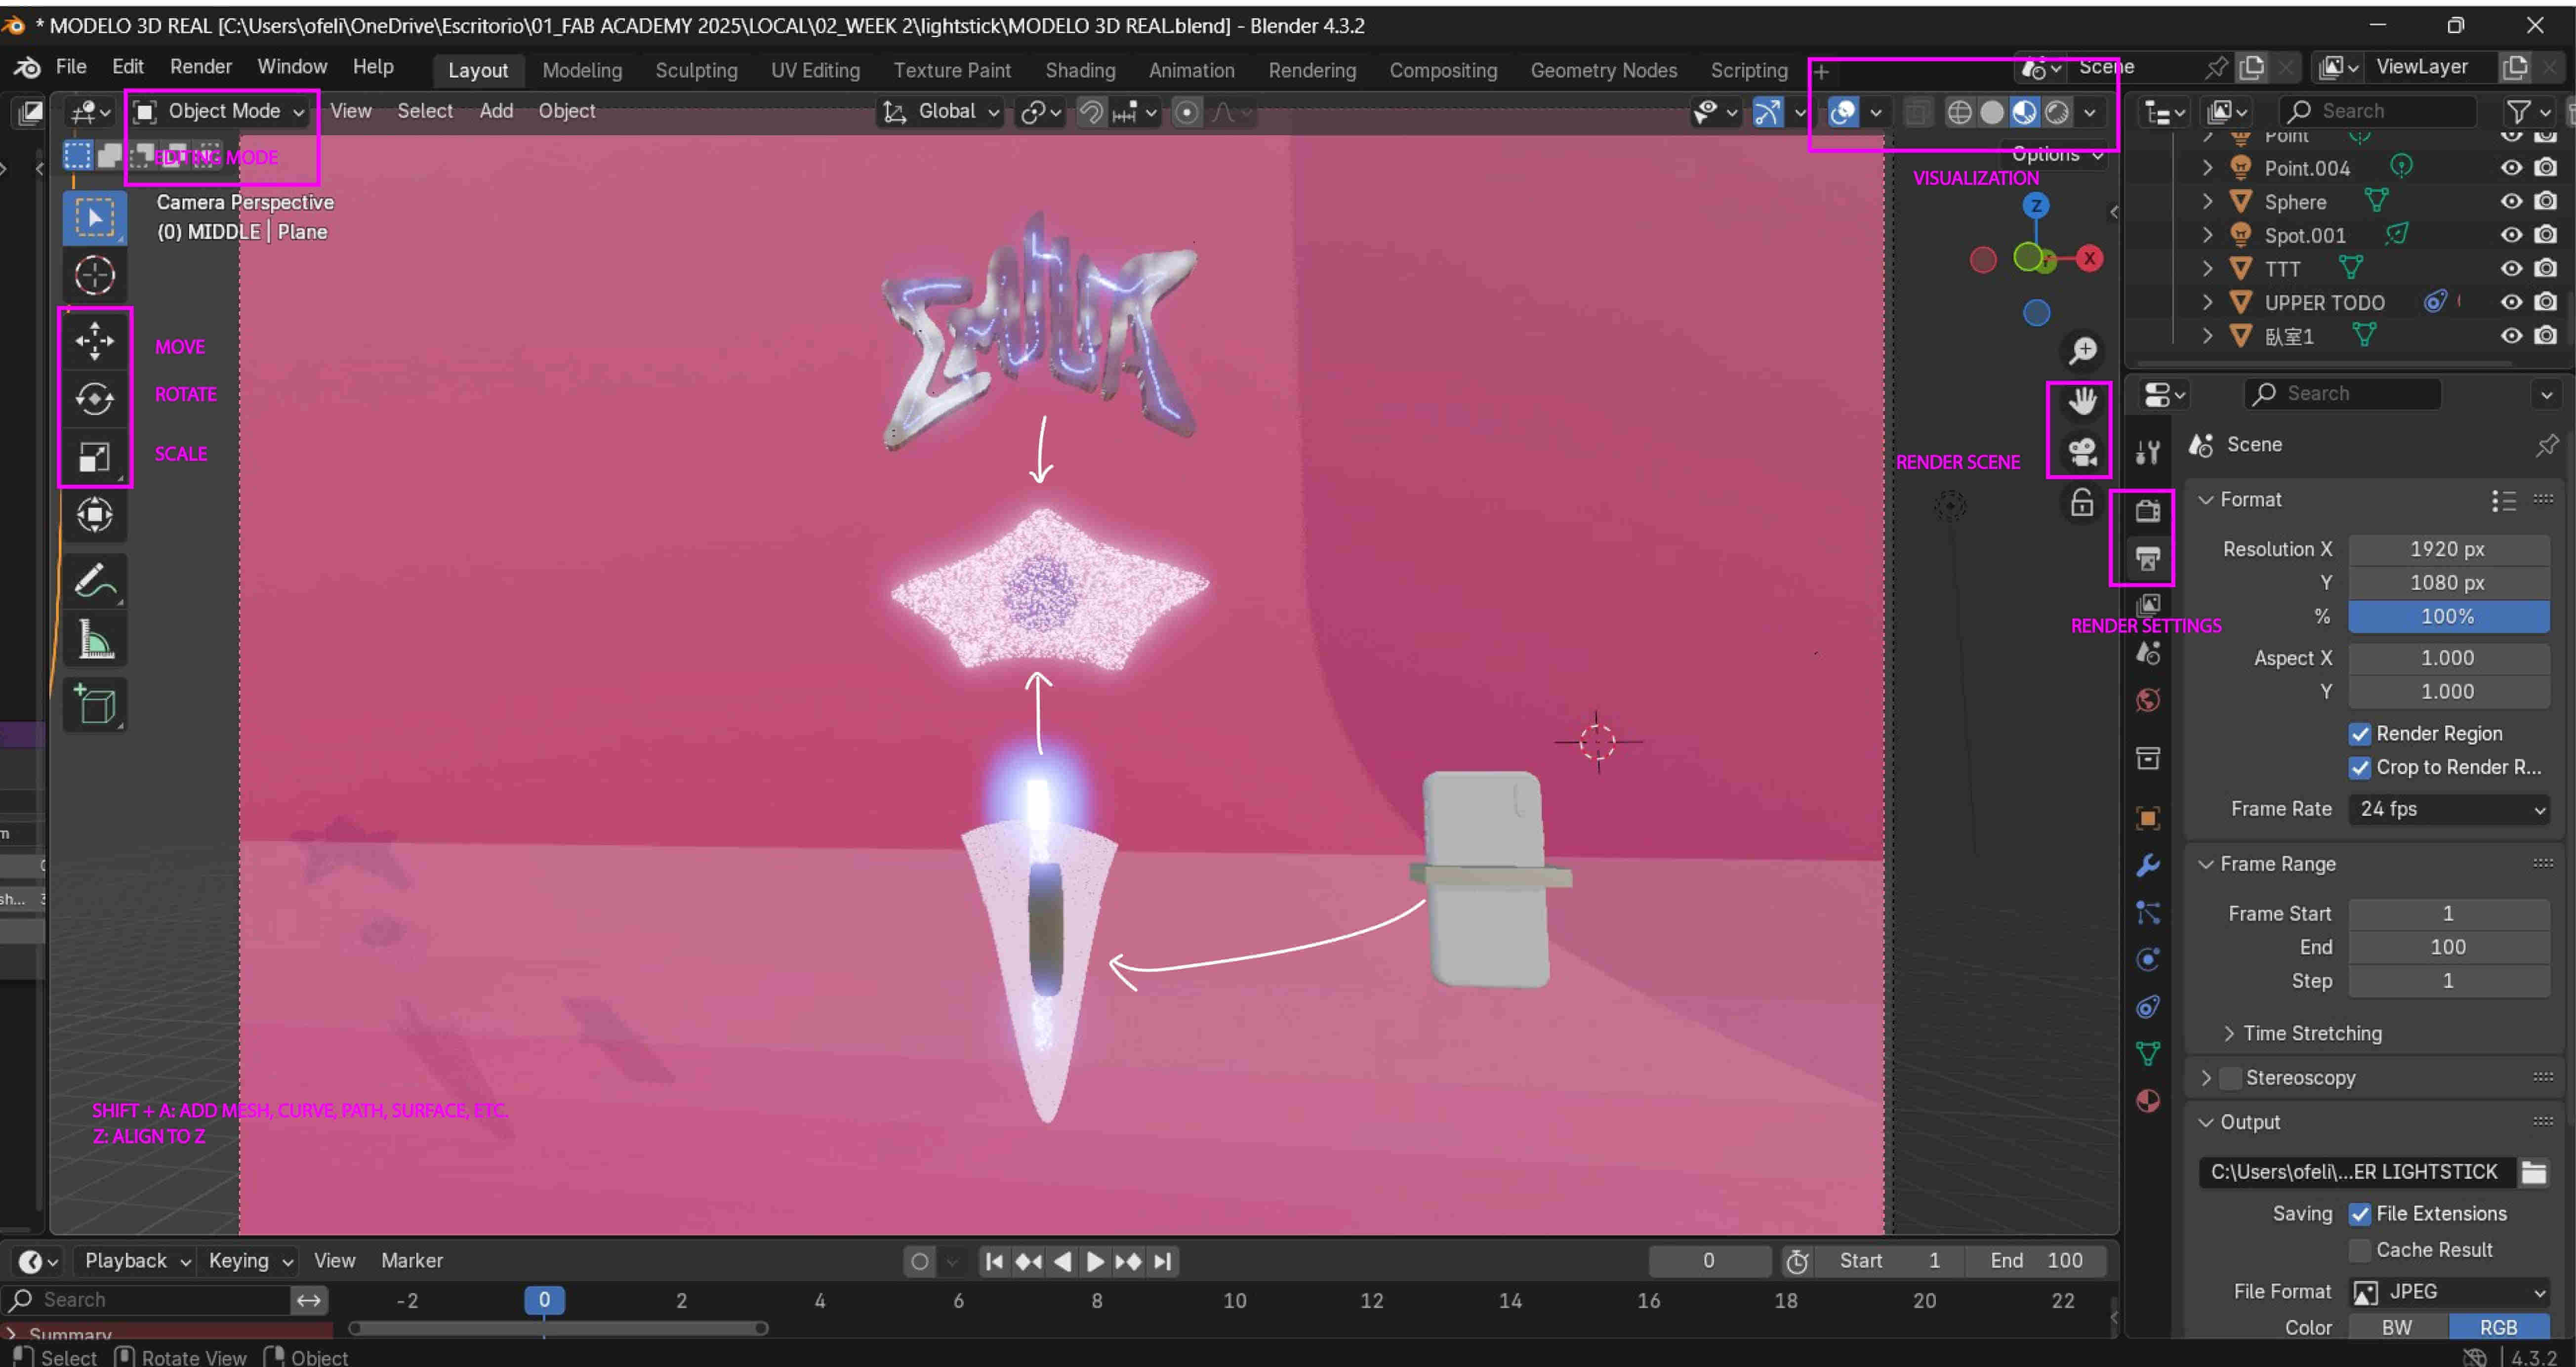Play the animation forward

tap(1095, 1262)
